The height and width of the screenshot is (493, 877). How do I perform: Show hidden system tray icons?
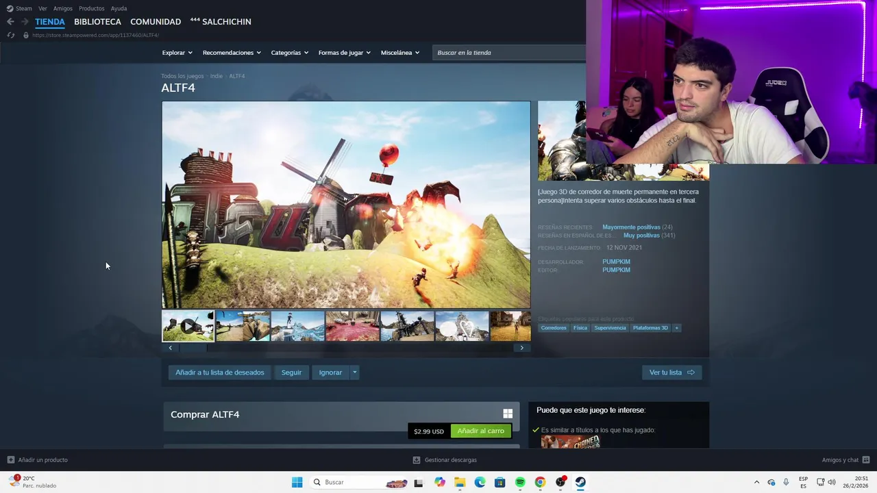(x=756, y=482)
